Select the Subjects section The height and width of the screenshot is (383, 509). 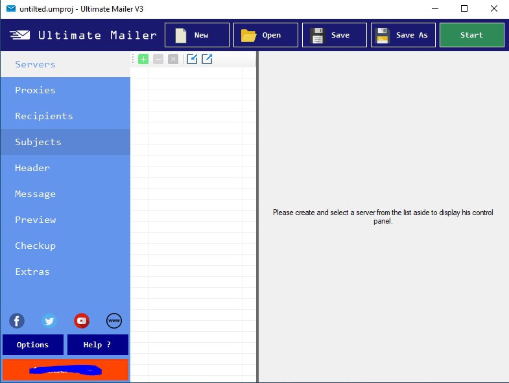65,142
